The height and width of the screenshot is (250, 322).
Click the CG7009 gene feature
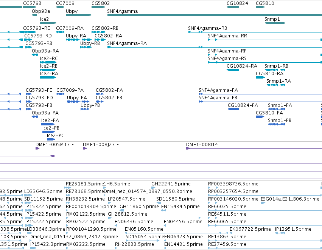60,7
